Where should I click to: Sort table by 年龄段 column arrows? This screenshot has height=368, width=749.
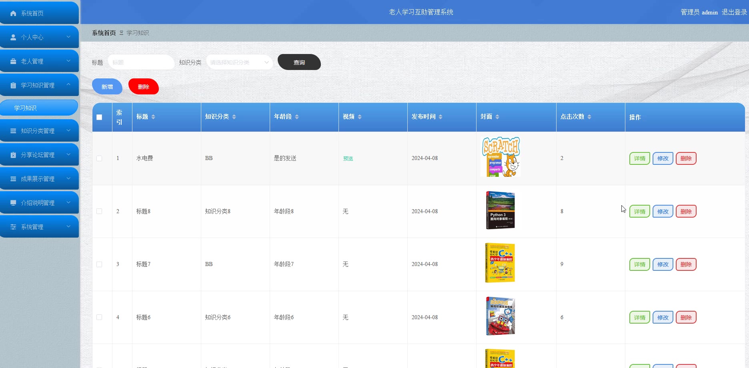(297, 117)
